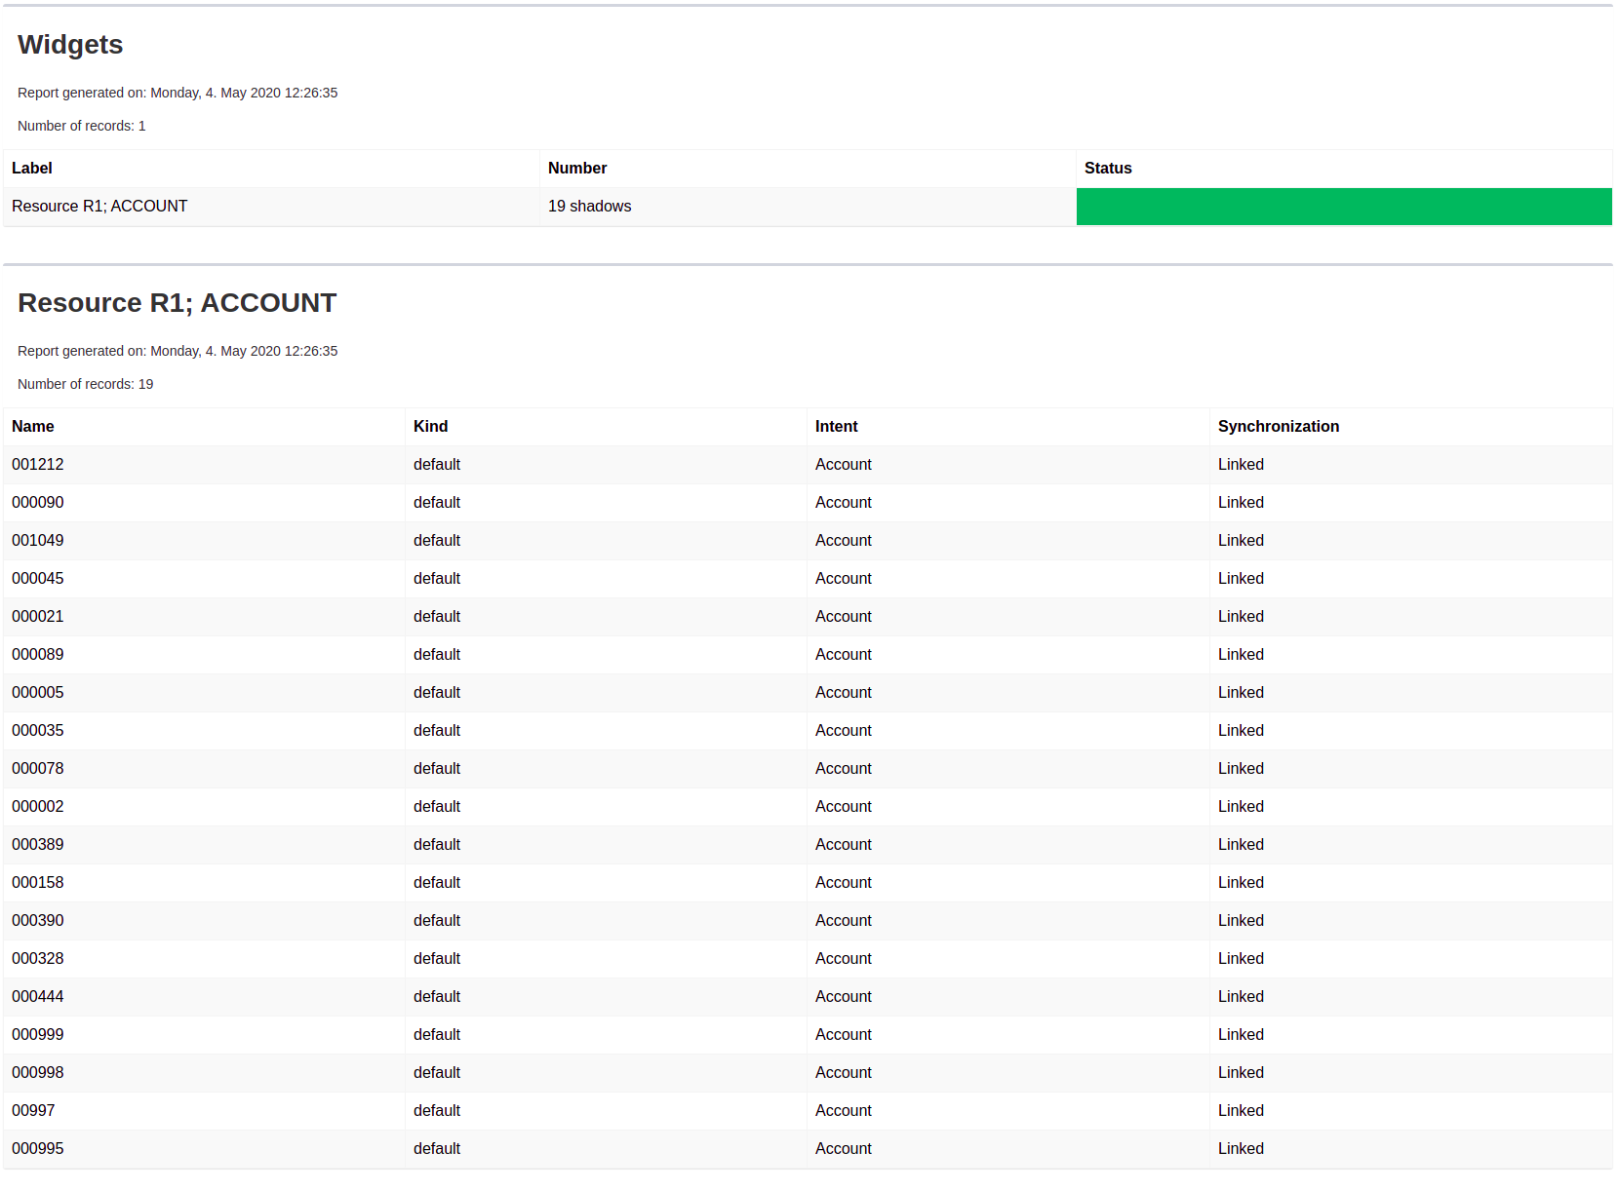
Task: Click 'Number of records: 19' text
Action: [x=86, y=384]
